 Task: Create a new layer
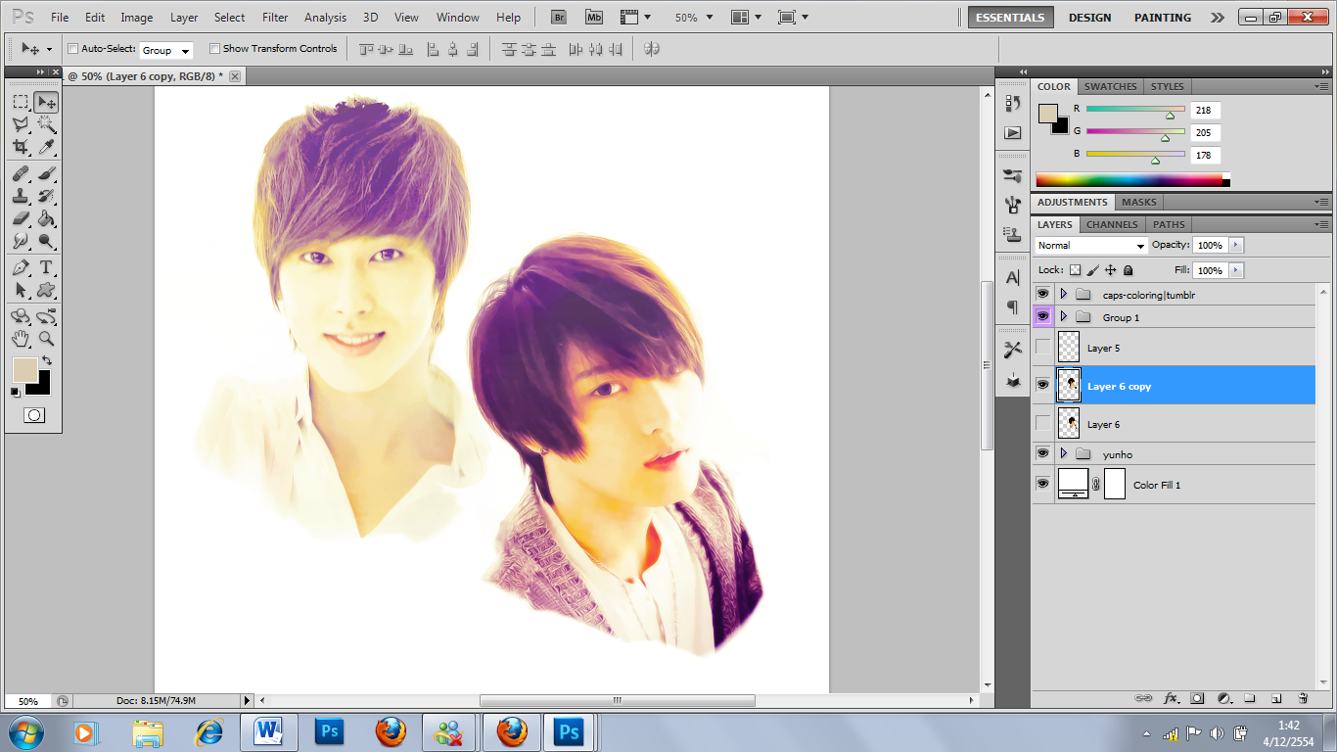click(1276, 698)
